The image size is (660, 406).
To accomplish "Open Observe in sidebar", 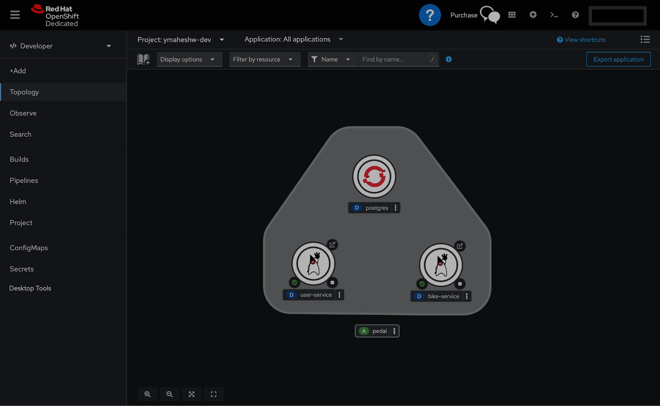I will 63,113.
